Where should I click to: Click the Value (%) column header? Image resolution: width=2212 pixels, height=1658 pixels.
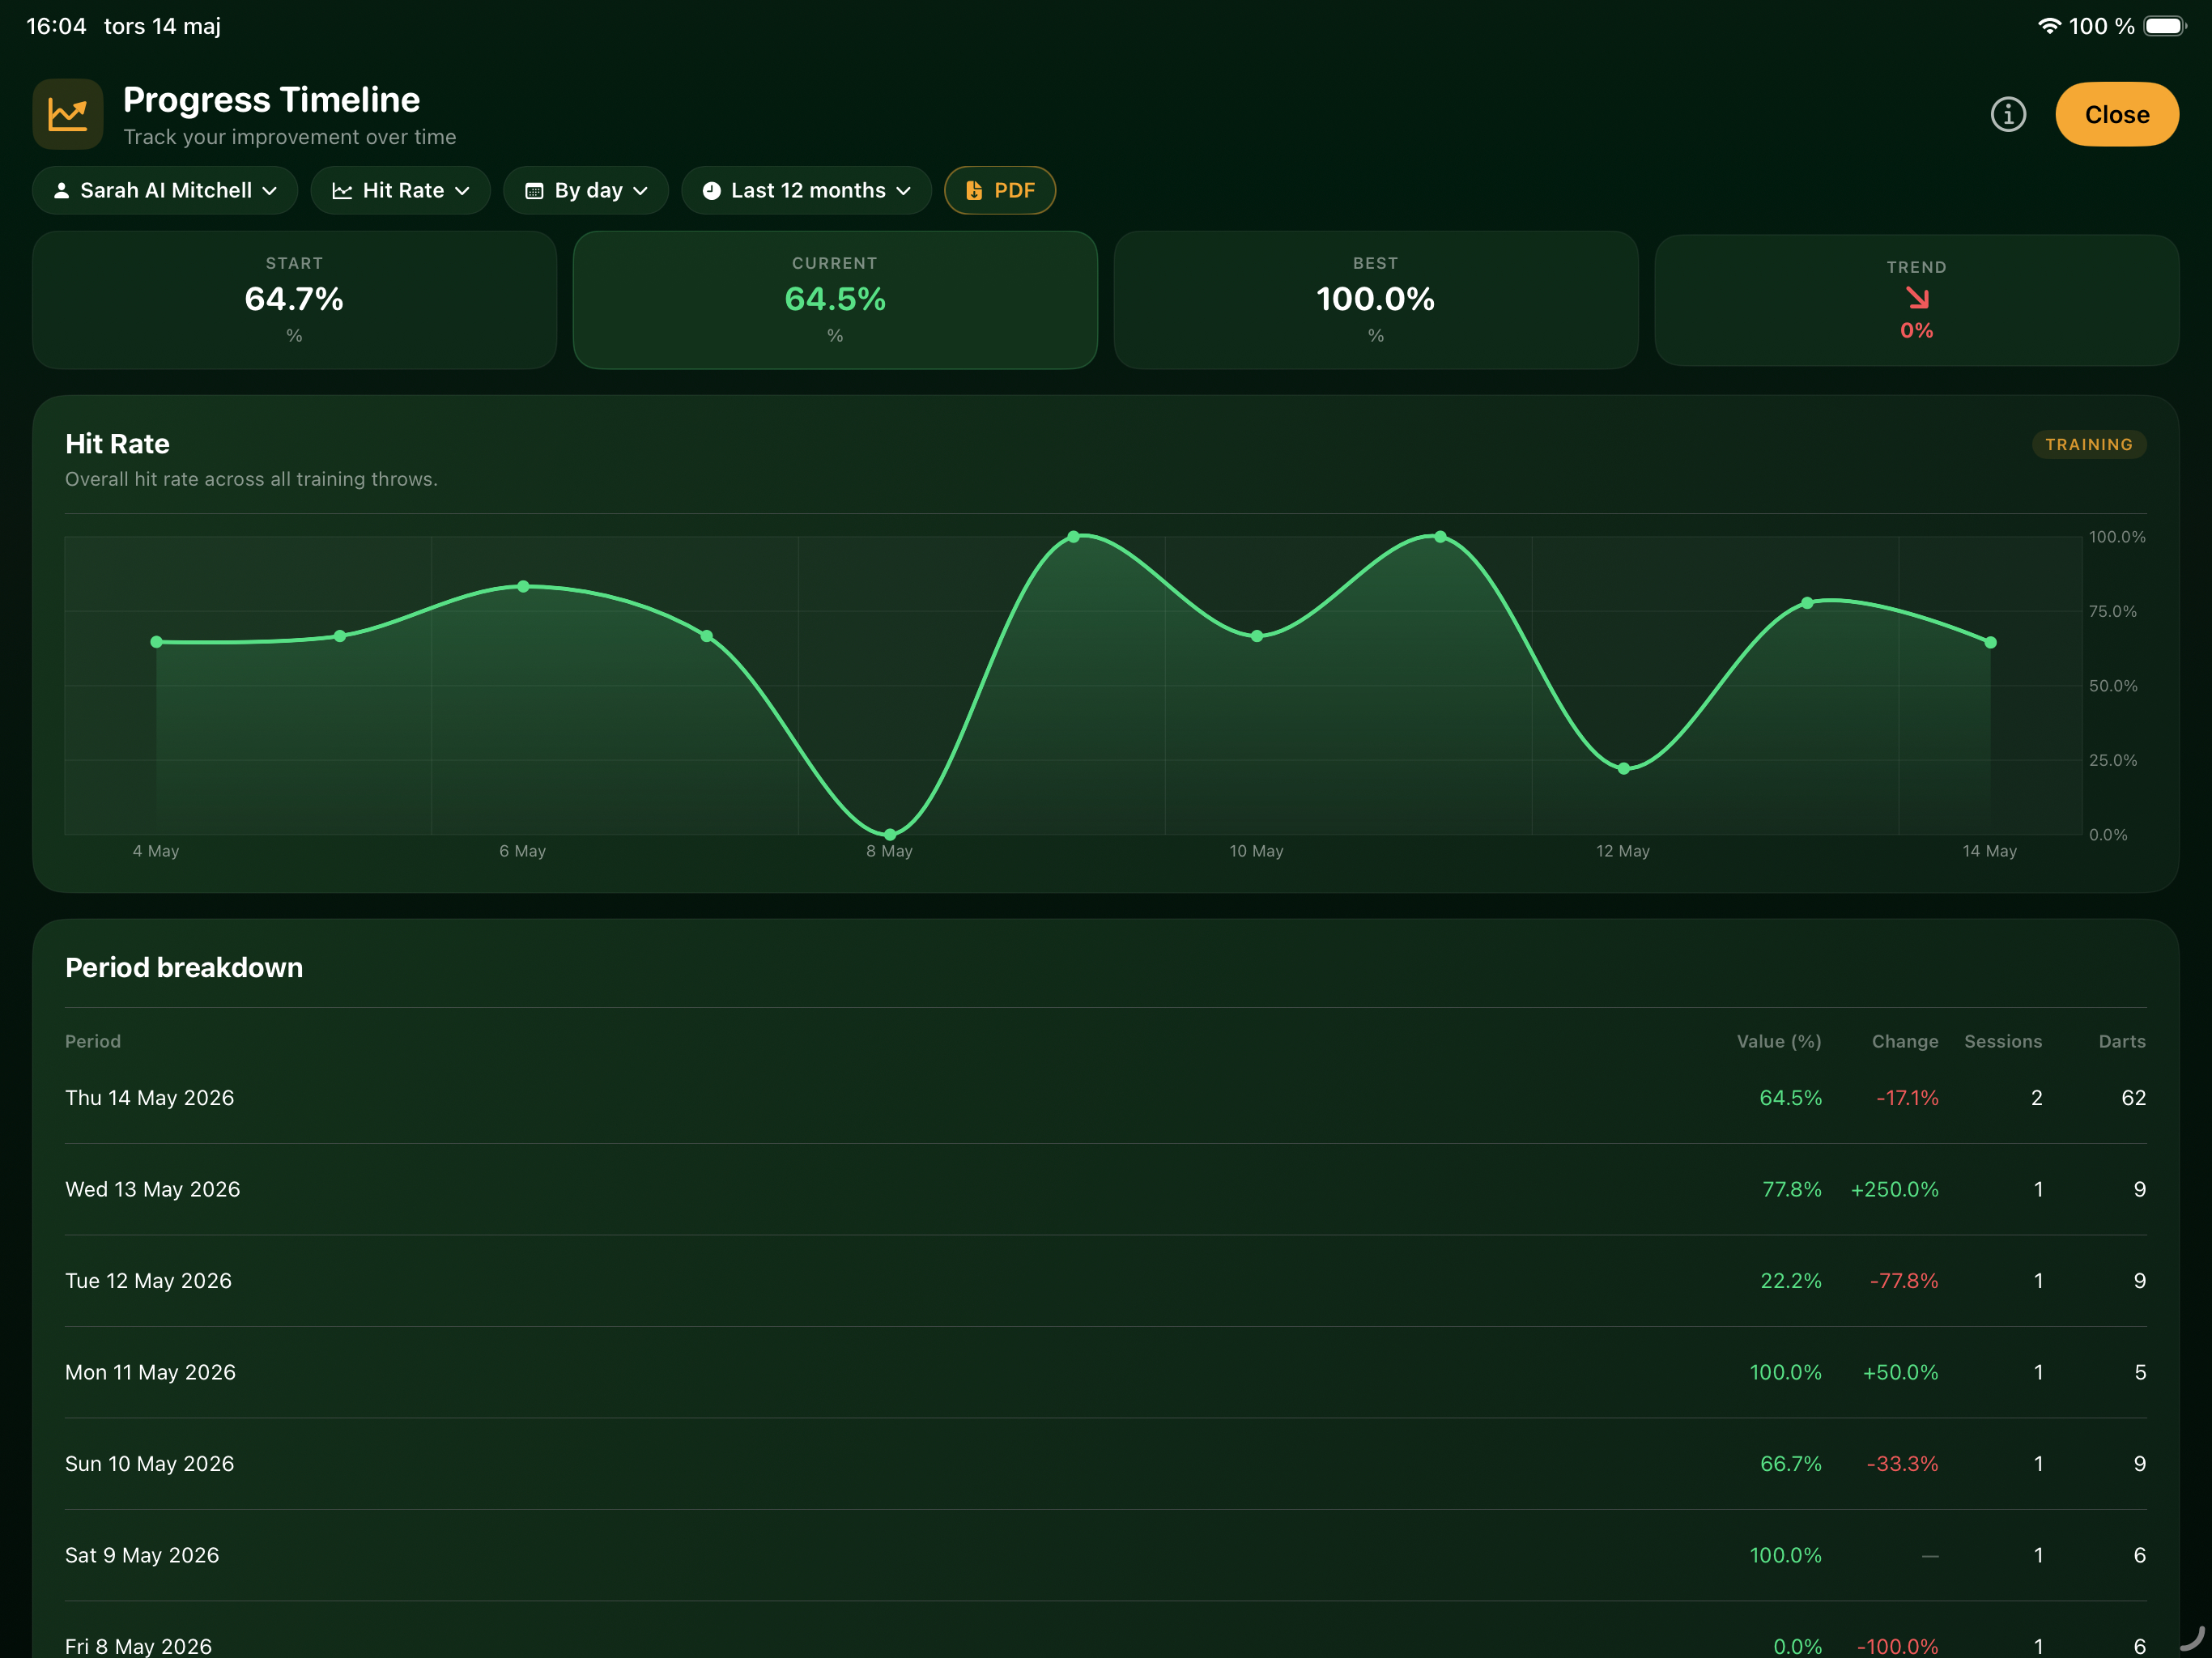click(x=1779, y=1041)
